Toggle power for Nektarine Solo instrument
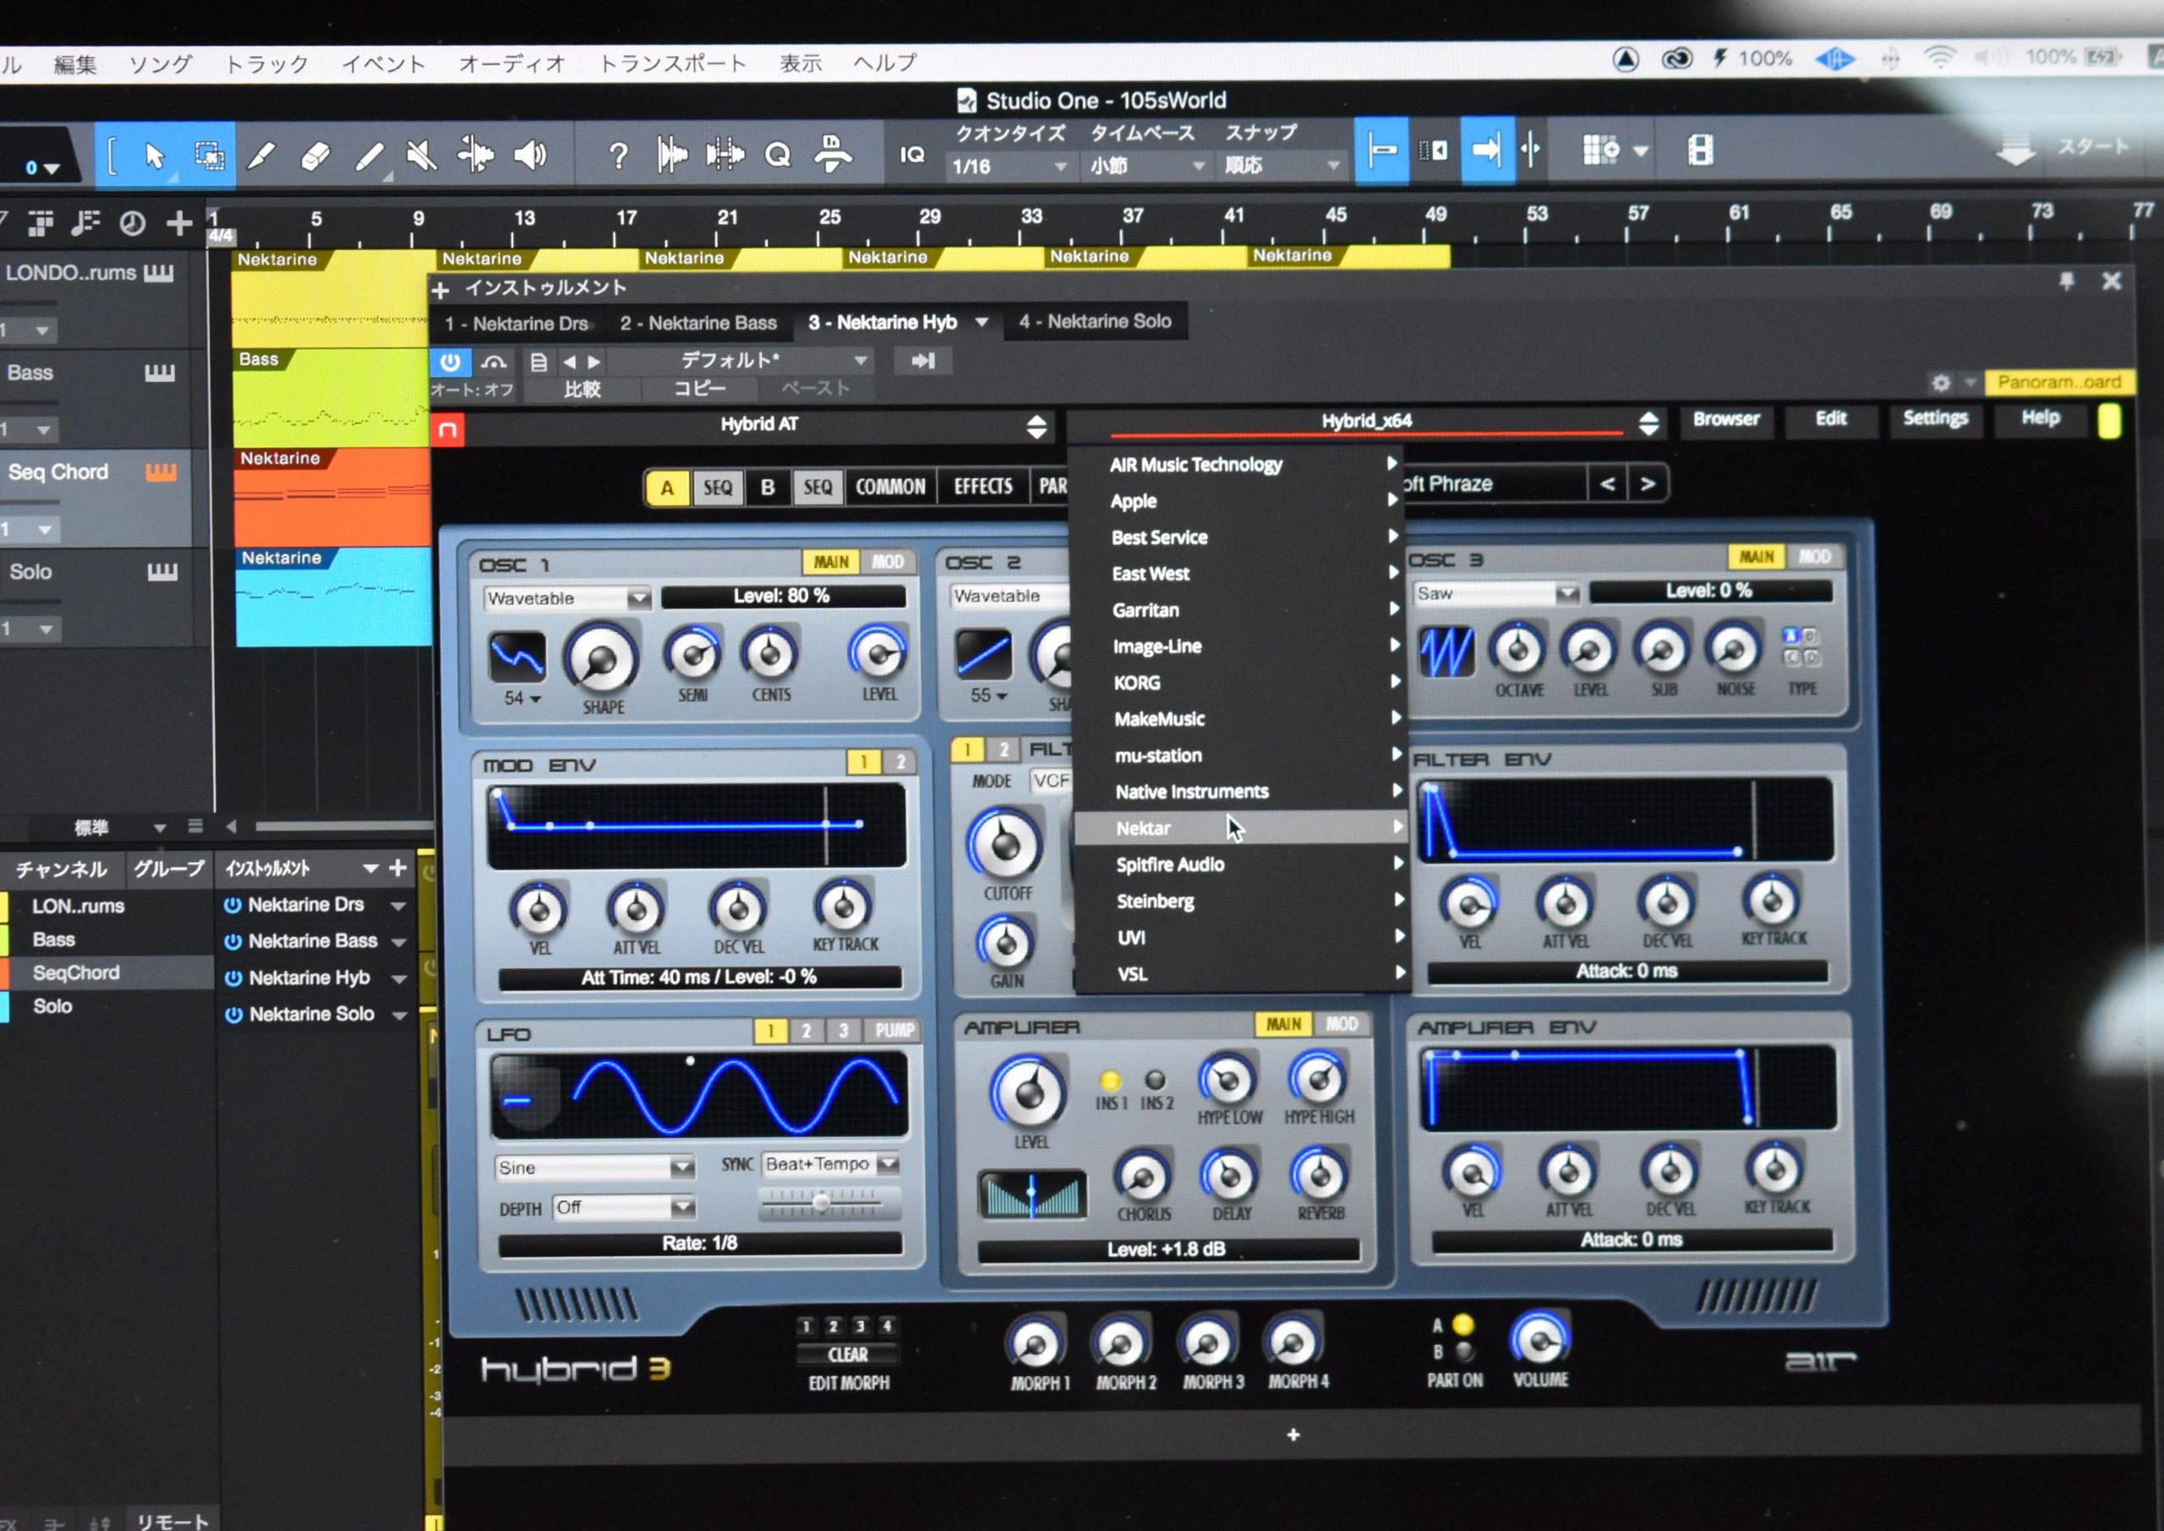 (234, 1016)
